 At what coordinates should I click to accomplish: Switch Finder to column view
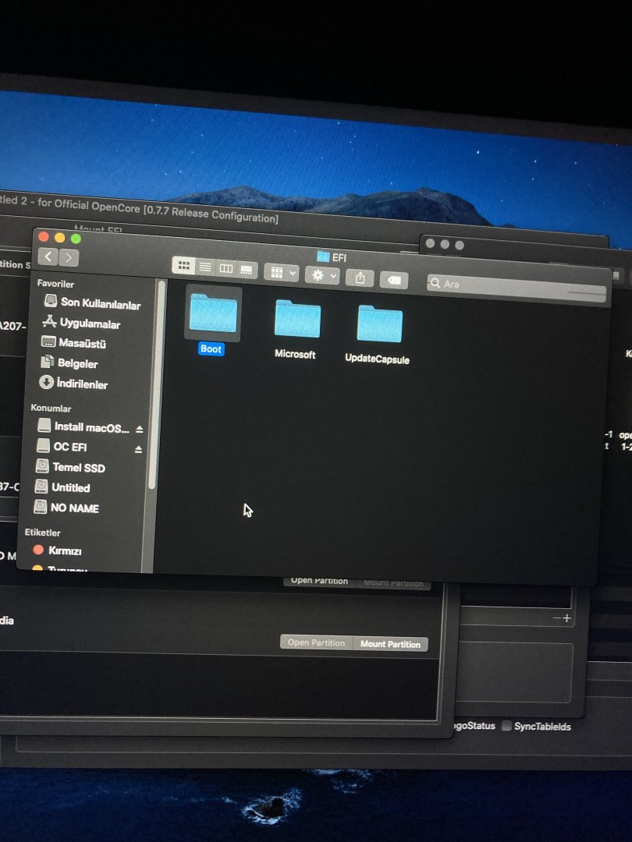pyautogui.click(x=225, y=268)
